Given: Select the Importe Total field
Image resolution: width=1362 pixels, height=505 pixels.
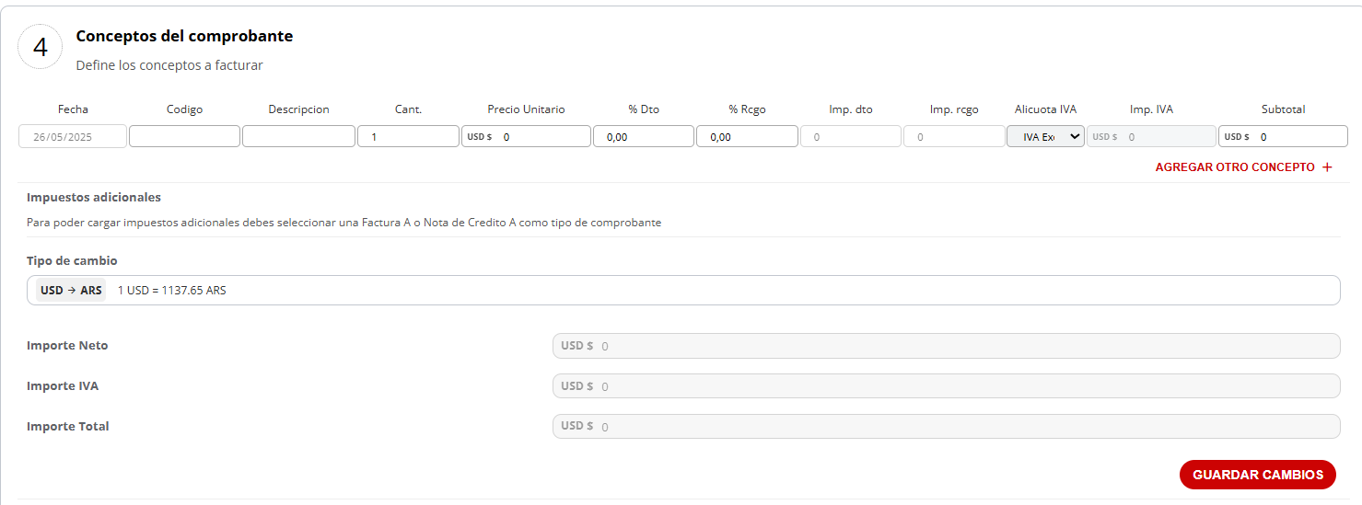Looking at the screenshot, I should pos(946,427).
